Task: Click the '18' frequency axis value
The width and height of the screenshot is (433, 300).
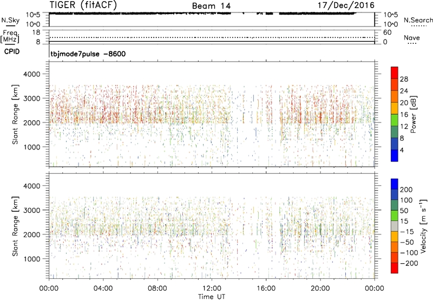Action: pyautogui.click(x=36, y=32)
